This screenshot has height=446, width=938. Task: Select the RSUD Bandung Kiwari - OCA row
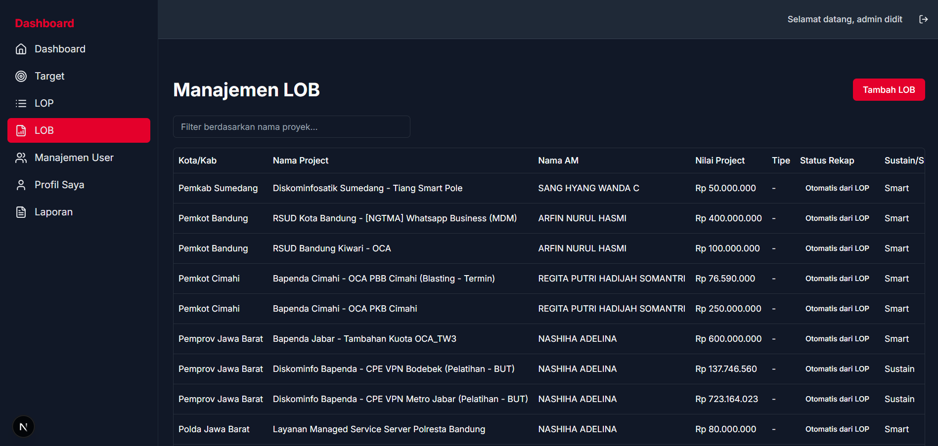[x=549, y=248]
